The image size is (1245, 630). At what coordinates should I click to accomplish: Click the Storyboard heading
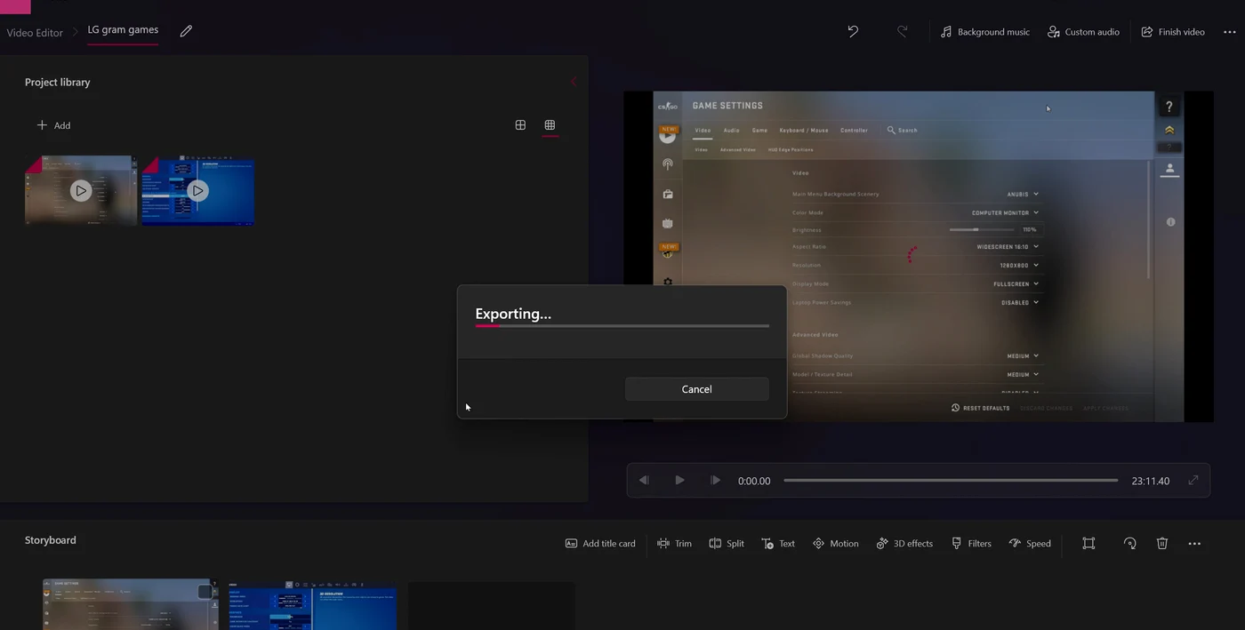pyautogui.click(x=51, y=540)
